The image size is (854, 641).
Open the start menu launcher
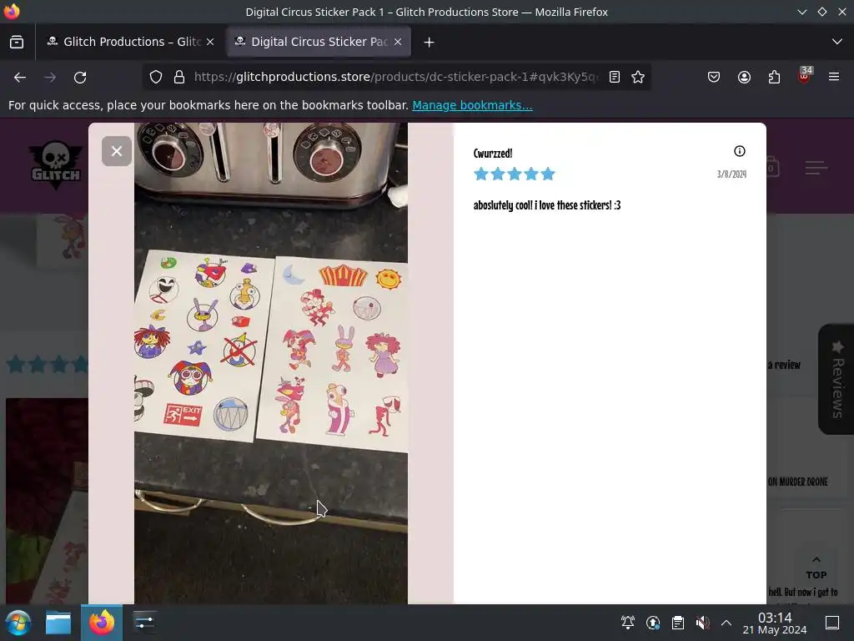point(18,623)
